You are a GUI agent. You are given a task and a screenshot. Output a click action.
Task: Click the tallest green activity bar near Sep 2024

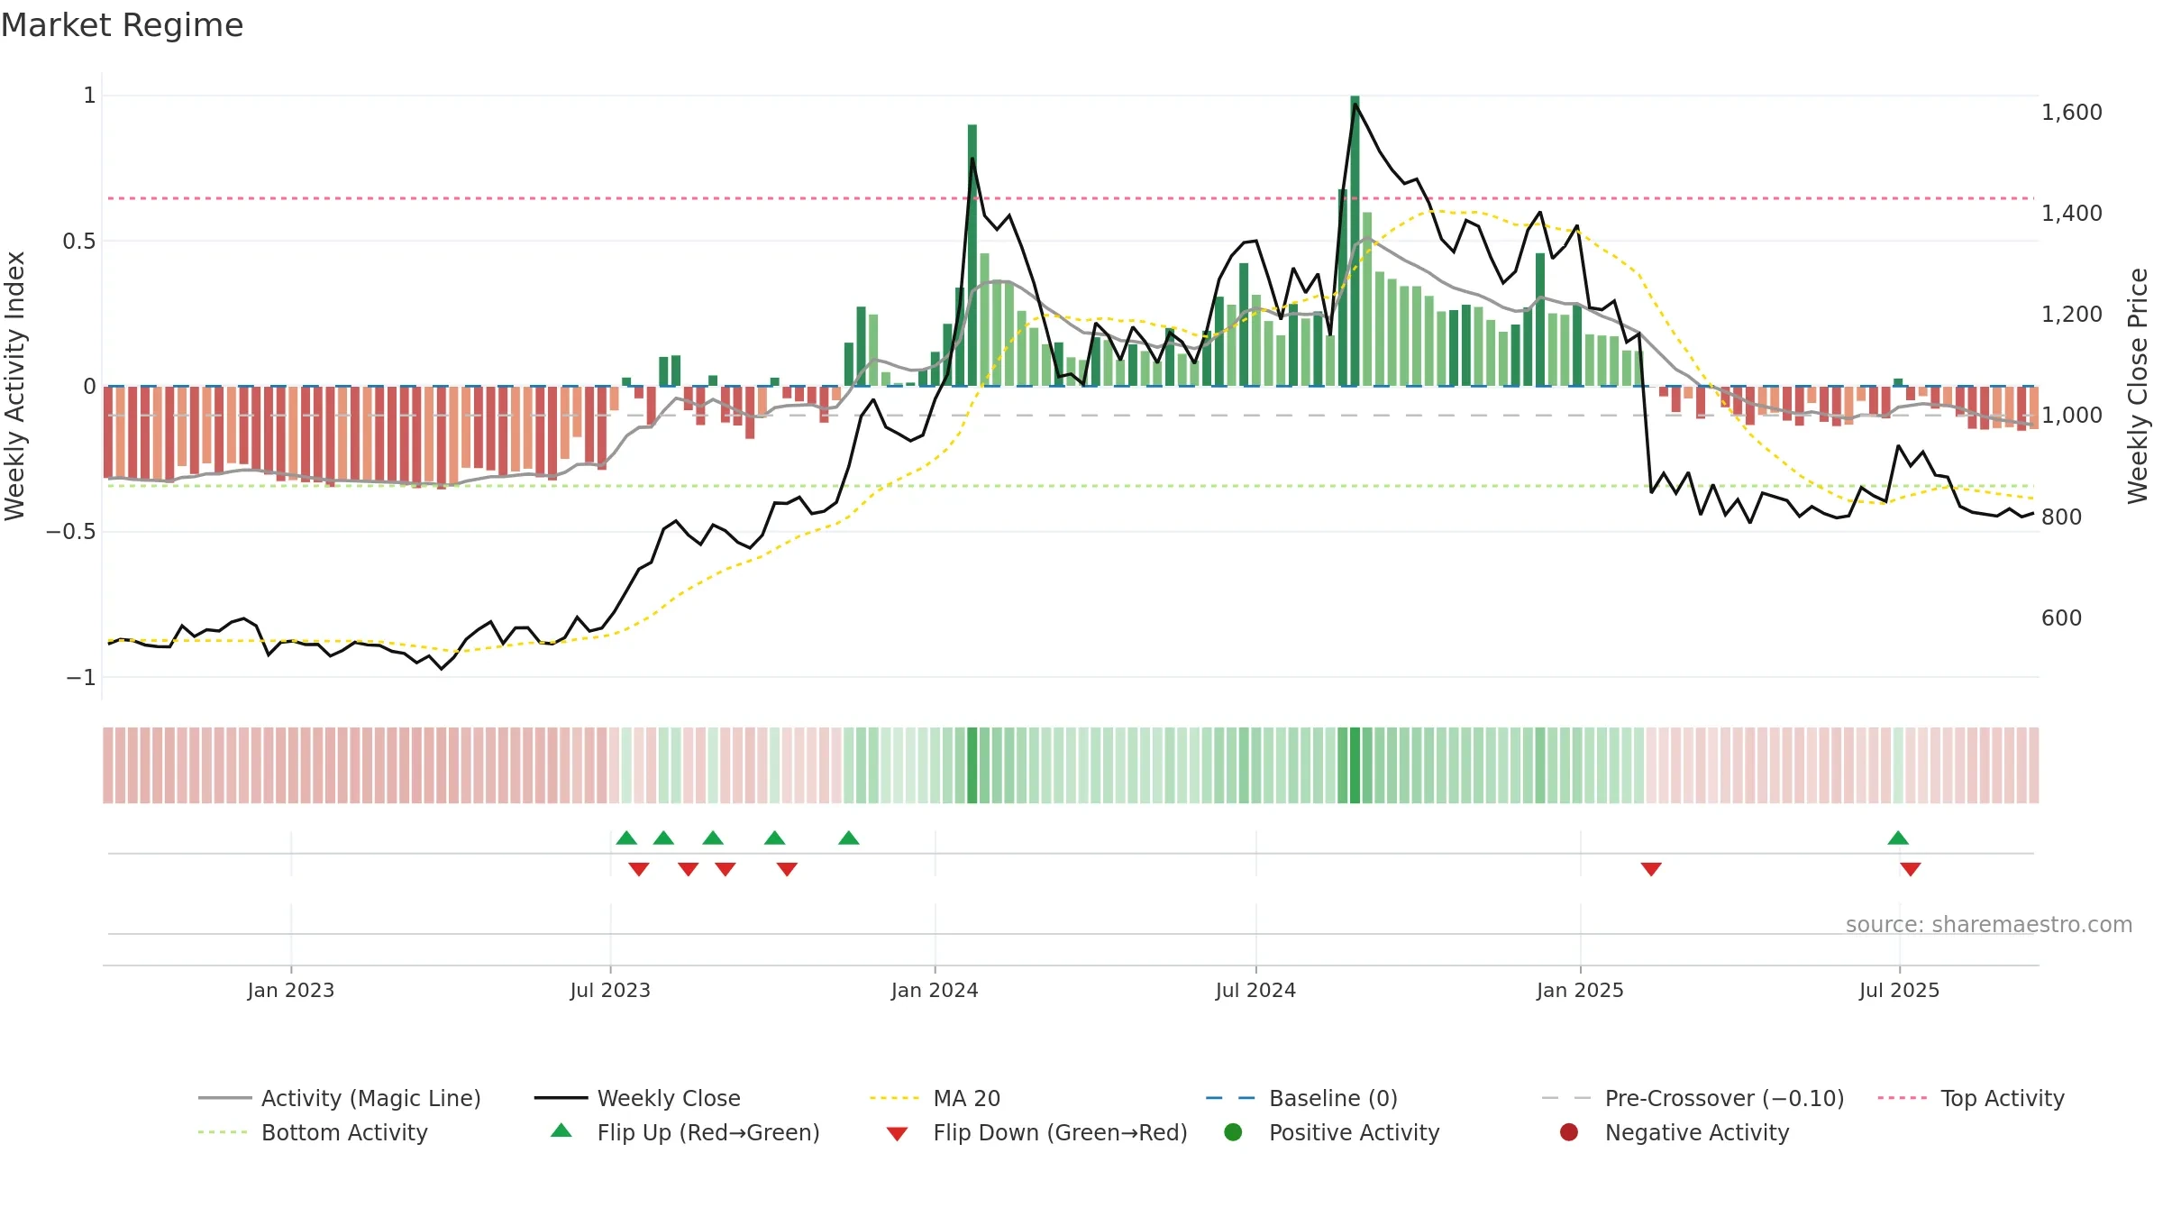coord(1355,241)
